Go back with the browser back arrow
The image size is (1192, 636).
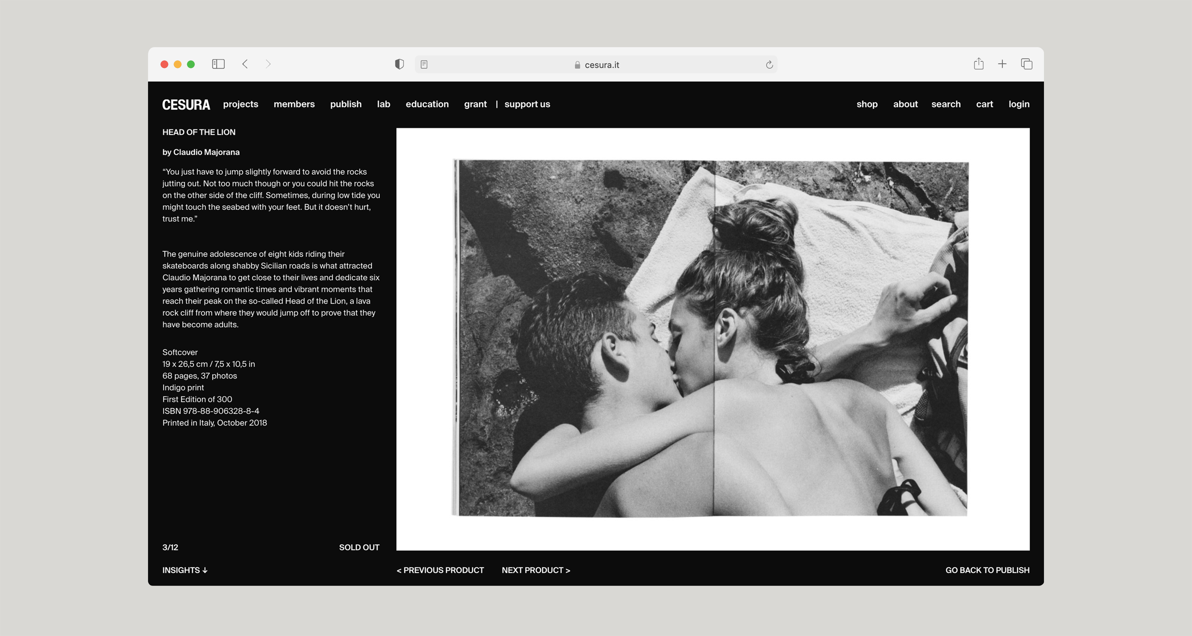[x=245, y=64]
